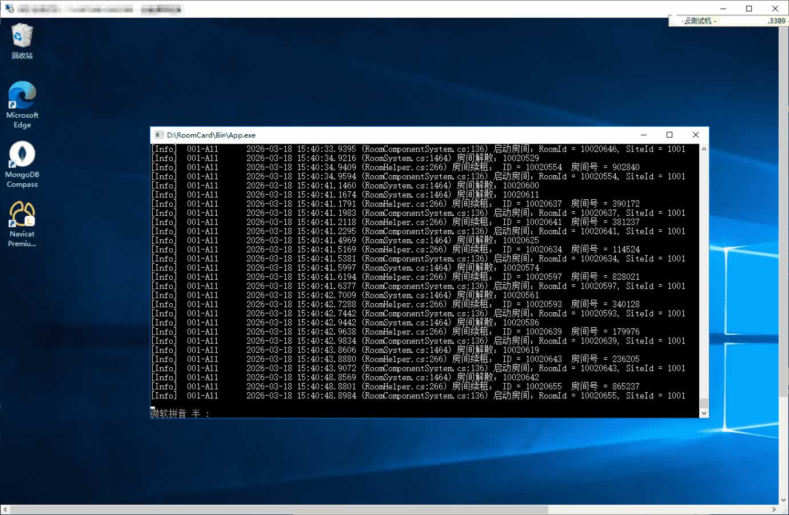Launch Microsoft Edge from the desktop

22,104
